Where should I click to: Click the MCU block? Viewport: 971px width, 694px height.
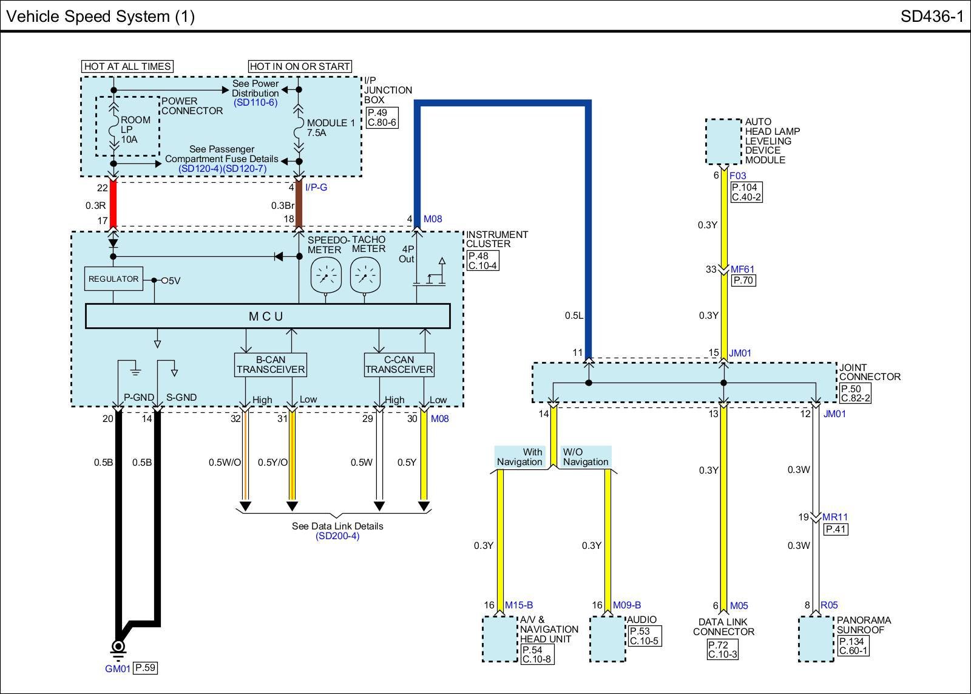(x=268, y=316)
